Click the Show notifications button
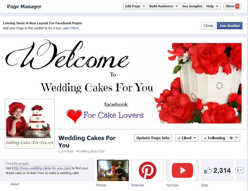This screenshot has height=191, width=248. 232,6
